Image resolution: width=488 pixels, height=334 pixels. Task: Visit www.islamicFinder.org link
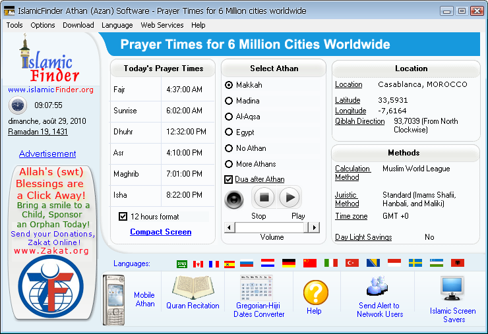pyautogui.click(x=51, y=90)
